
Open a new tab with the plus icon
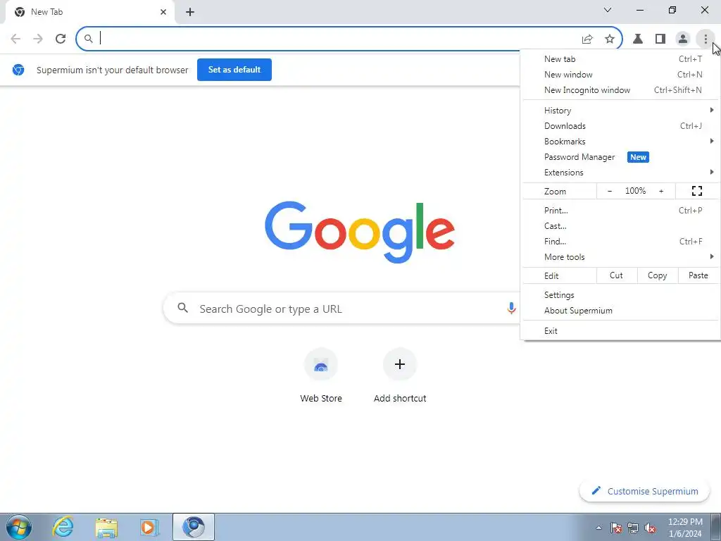pyautogui.click(x=190, y=12)
